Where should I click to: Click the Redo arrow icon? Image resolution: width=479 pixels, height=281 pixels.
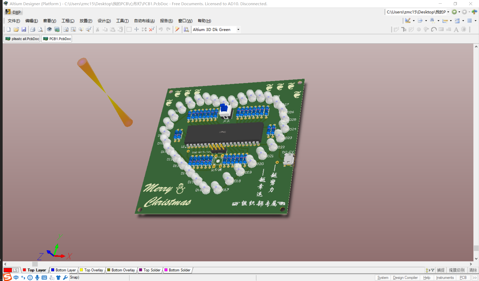coord(168,29)
